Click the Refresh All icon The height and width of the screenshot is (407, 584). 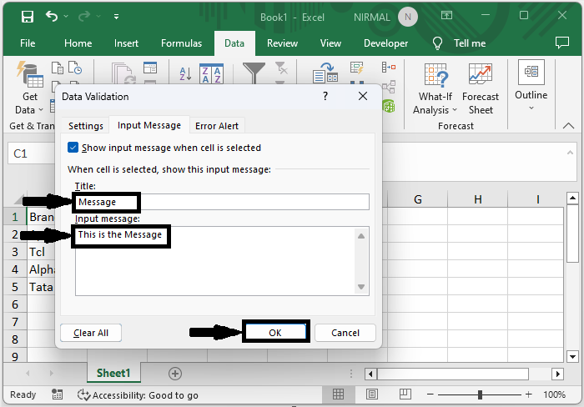(x=123, y=73)
